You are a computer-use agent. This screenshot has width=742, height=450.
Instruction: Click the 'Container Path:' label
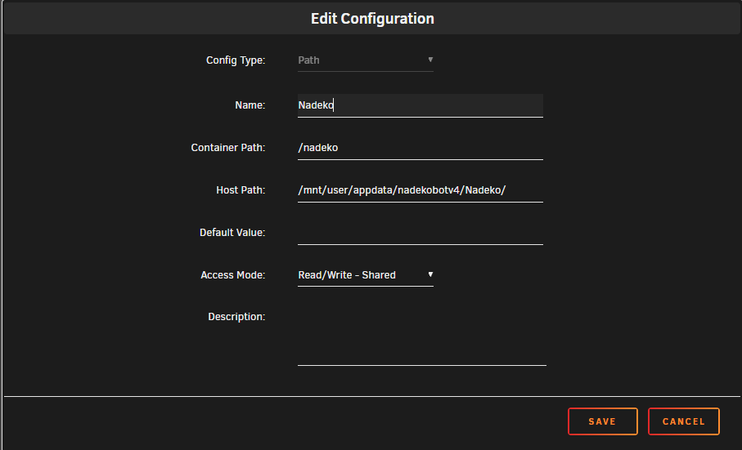228,147
